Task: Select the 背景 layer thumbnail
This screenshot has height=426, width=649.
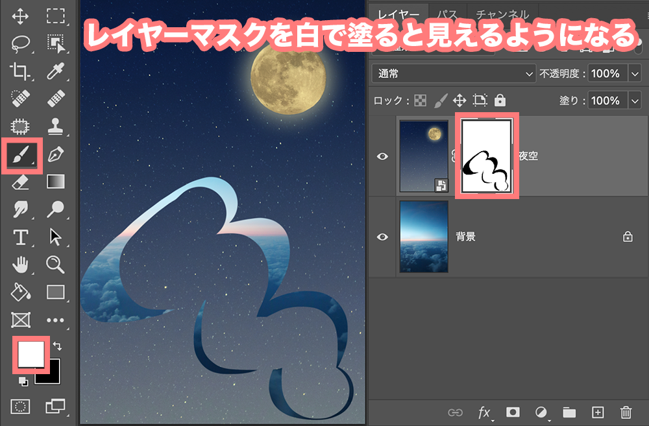Action: (x=424, y=237)
